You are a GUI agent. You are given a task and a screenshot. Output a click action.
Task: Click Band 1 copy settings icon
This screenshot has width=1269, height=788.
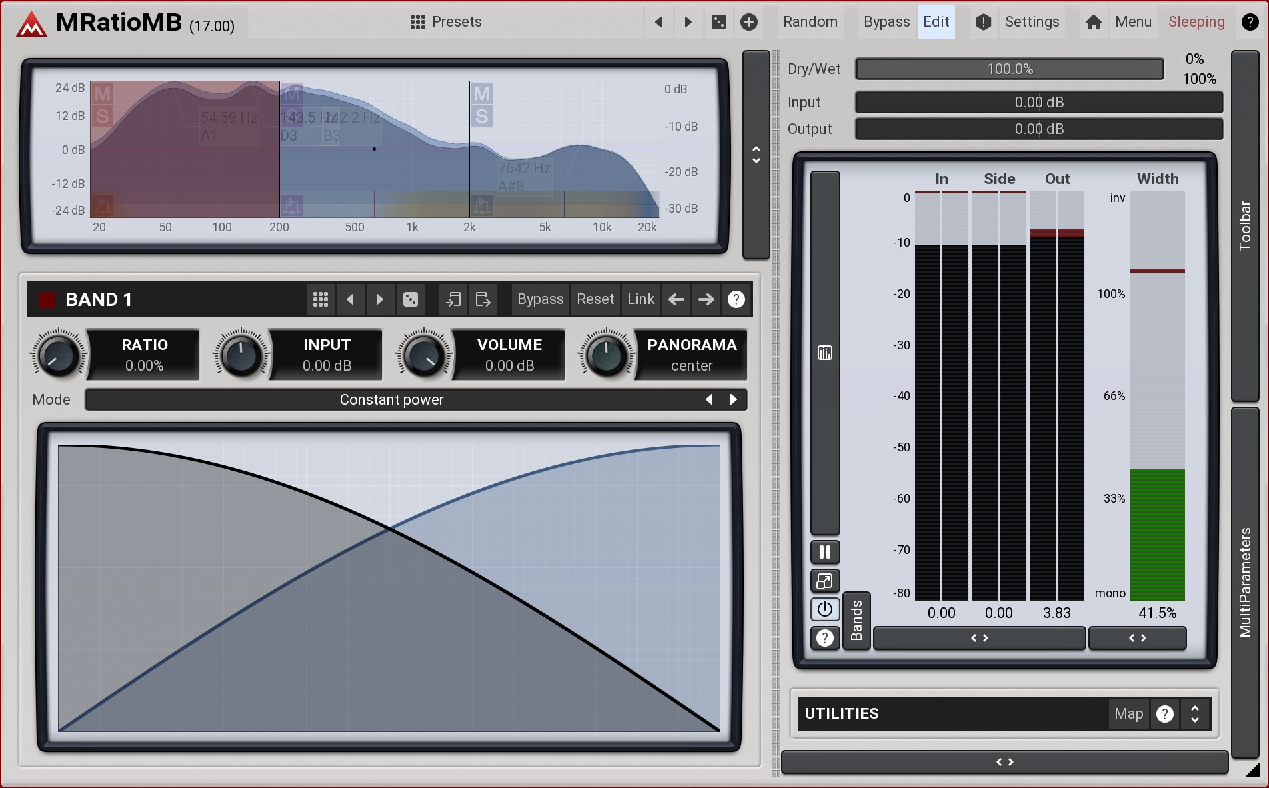(453, 299)
